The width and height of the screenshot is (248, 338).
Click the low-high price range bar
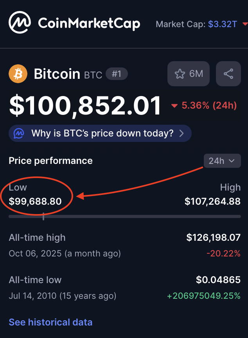click(124, 216)
